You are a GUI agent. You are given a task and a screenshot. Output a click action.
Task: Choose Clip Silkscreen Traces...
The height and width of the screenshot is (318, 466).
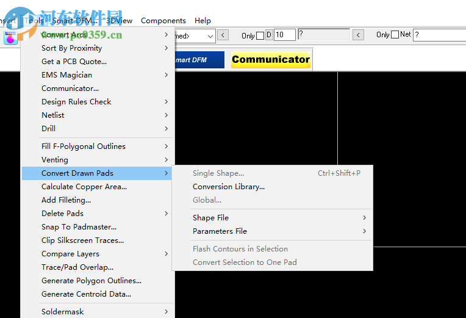[x=98, y=240]
